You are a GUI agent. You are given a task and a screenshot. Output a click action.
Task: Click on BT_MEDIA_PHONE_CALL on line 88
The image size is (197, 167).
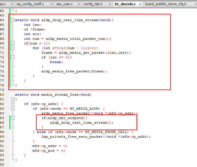click(107, 132)
